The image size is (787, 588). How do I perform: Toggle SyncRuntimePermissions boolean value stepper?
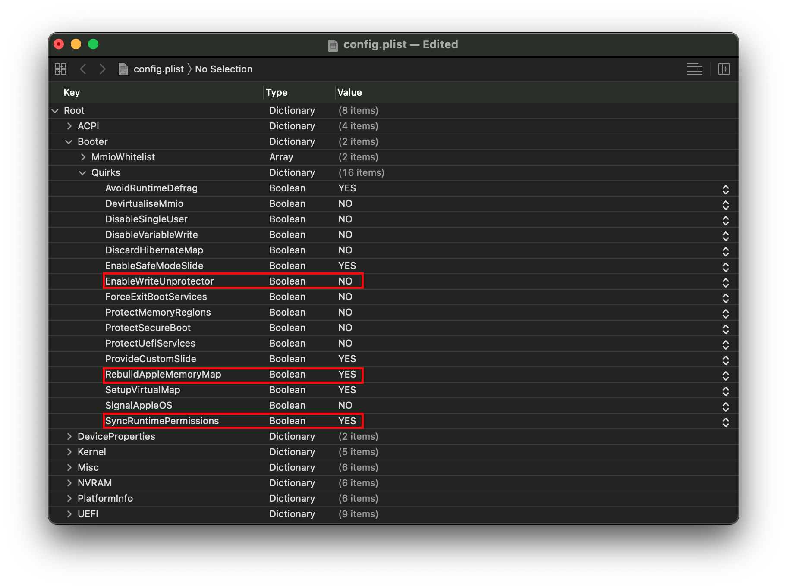click(725, 422)
